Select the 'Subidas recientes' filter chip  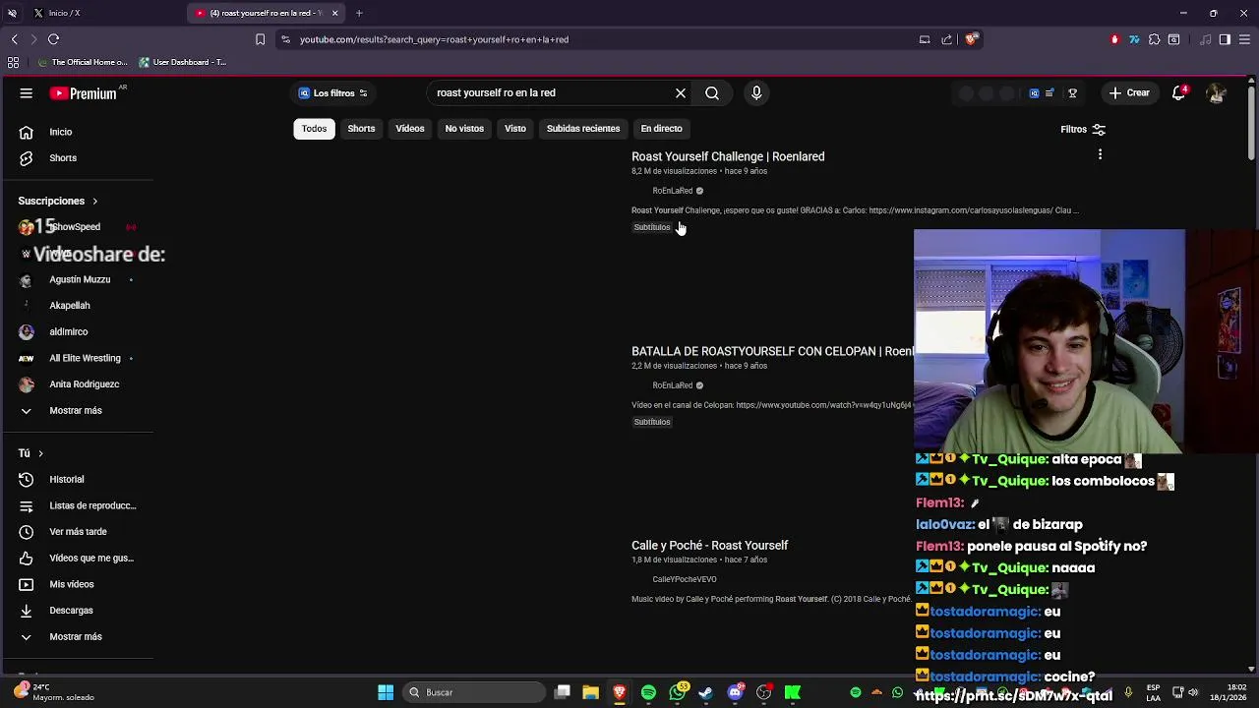pyautogui.click(x=583, y=129)
